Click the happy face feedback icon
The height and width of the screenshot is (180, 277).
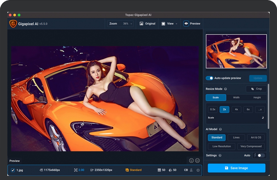pyautogui.click(x=191, y=161)
